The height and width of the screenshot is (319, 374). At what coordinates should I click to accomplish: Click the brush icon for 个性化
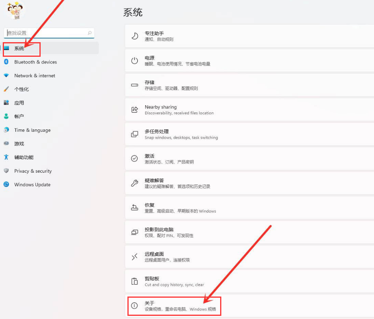[6, 89]
